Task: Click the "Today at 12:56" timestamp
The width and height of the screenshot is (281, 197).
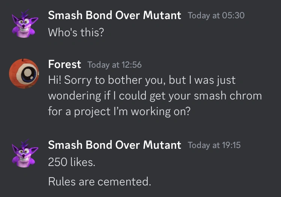Action: [x=114, y=65]
